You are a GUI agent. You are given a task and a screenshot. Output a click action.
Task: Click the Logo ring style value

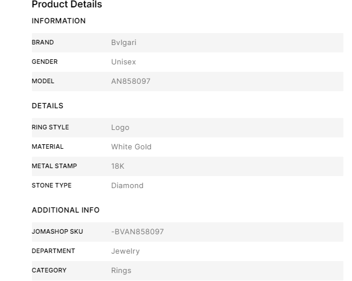tap(120, 128)
